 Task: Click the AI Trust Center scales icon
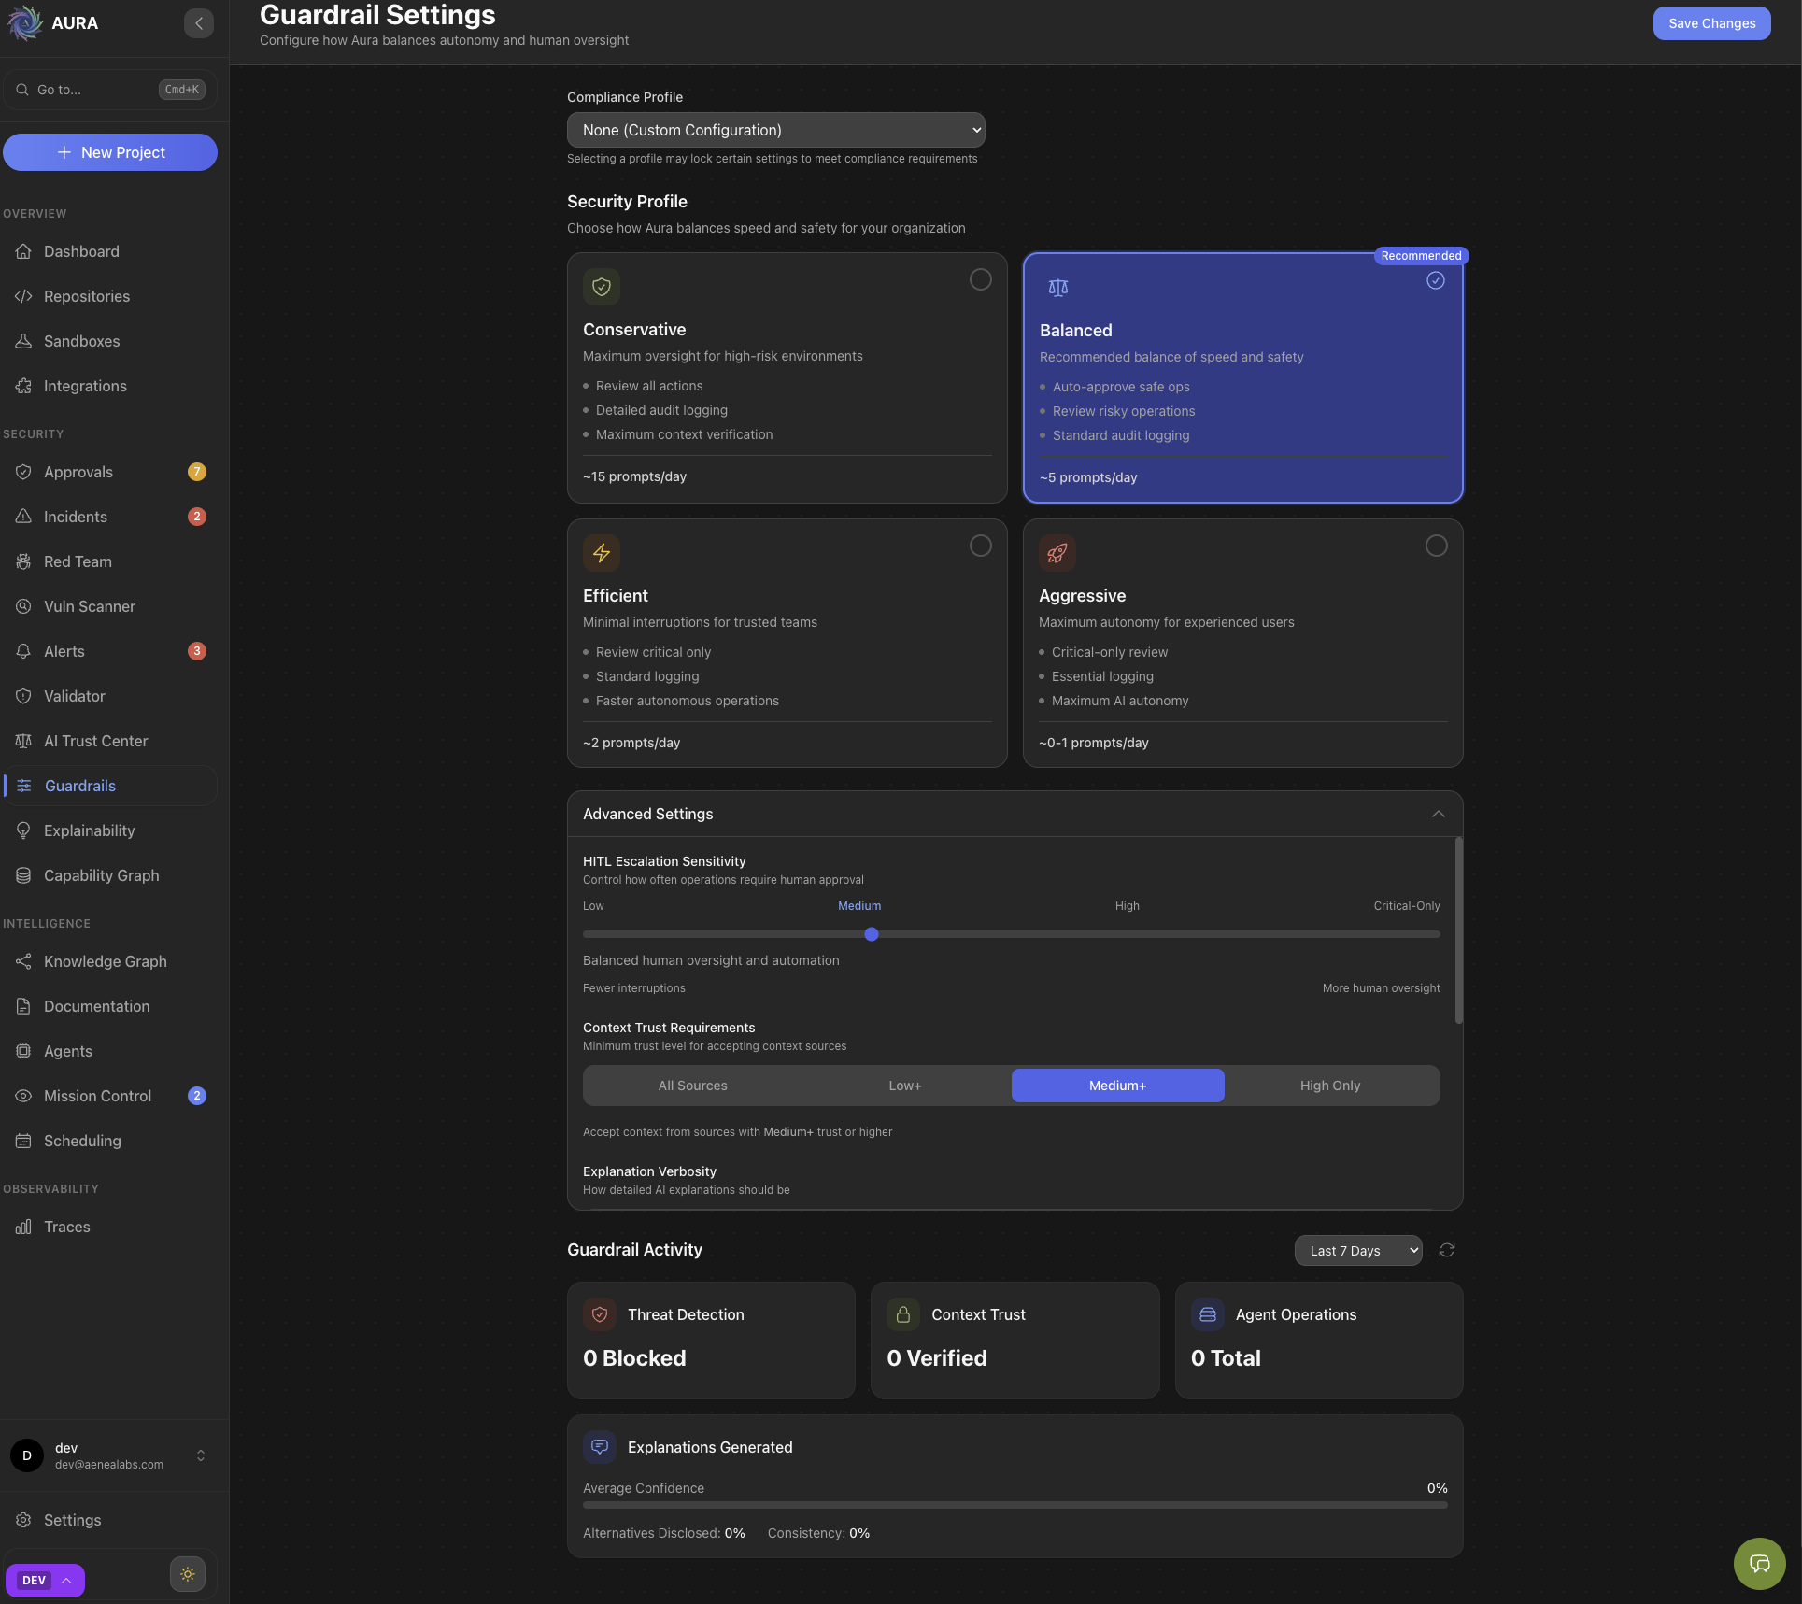coord(23,741)
